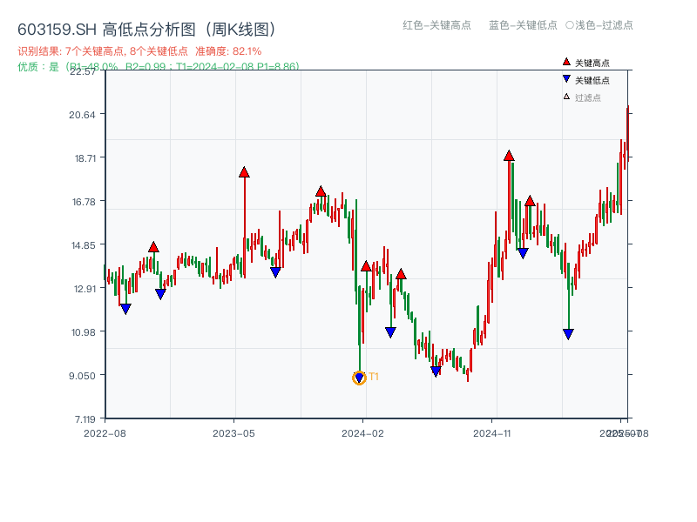Select the red high marker near 16.78 in early 2025

coord(530,201)
